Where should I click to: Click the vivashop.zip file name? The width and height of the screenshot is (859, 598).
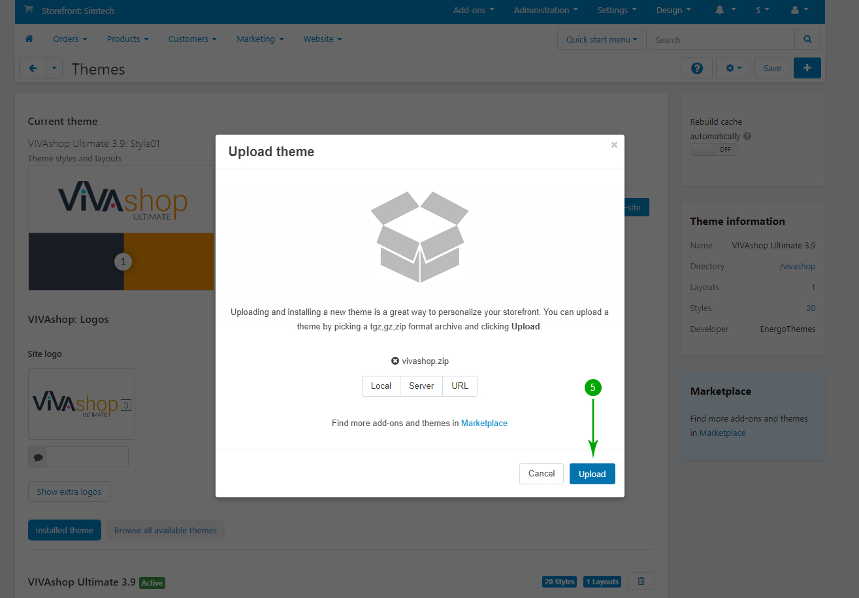tap(425, 361)
